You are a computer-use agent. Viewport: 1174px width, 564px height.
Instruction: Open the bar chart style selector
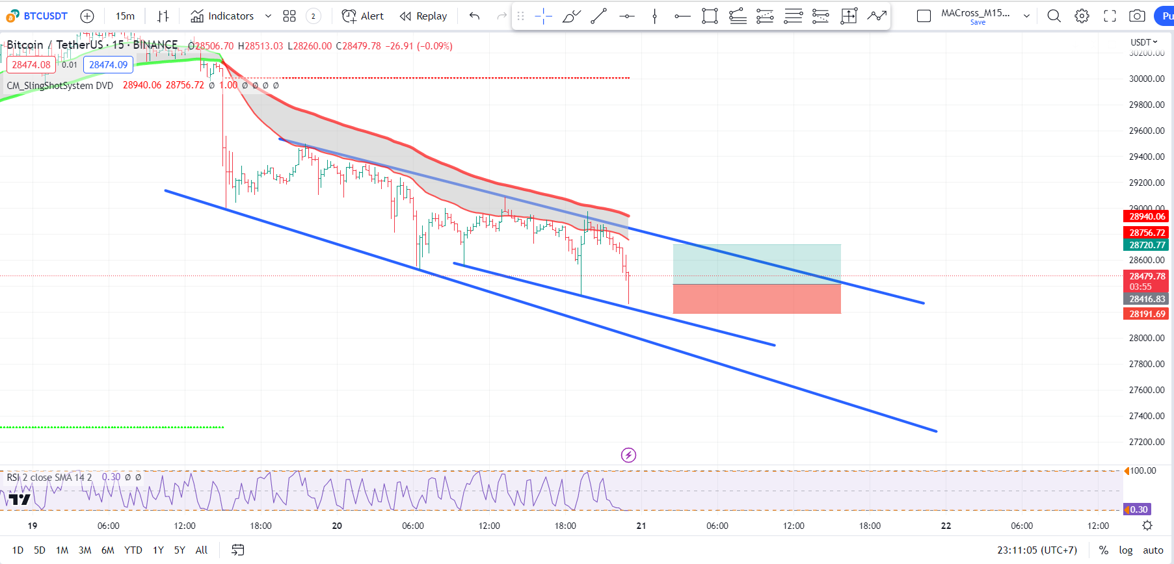(163, 16)
